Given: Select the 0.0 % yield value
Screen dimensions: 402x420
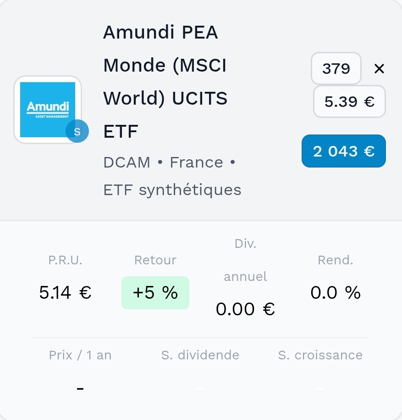Looking at the screenshot, I should pos(335,292).
